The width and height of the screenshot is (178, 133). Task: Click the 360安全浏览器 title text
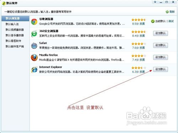pyautogui.click(x=49, y=31)
